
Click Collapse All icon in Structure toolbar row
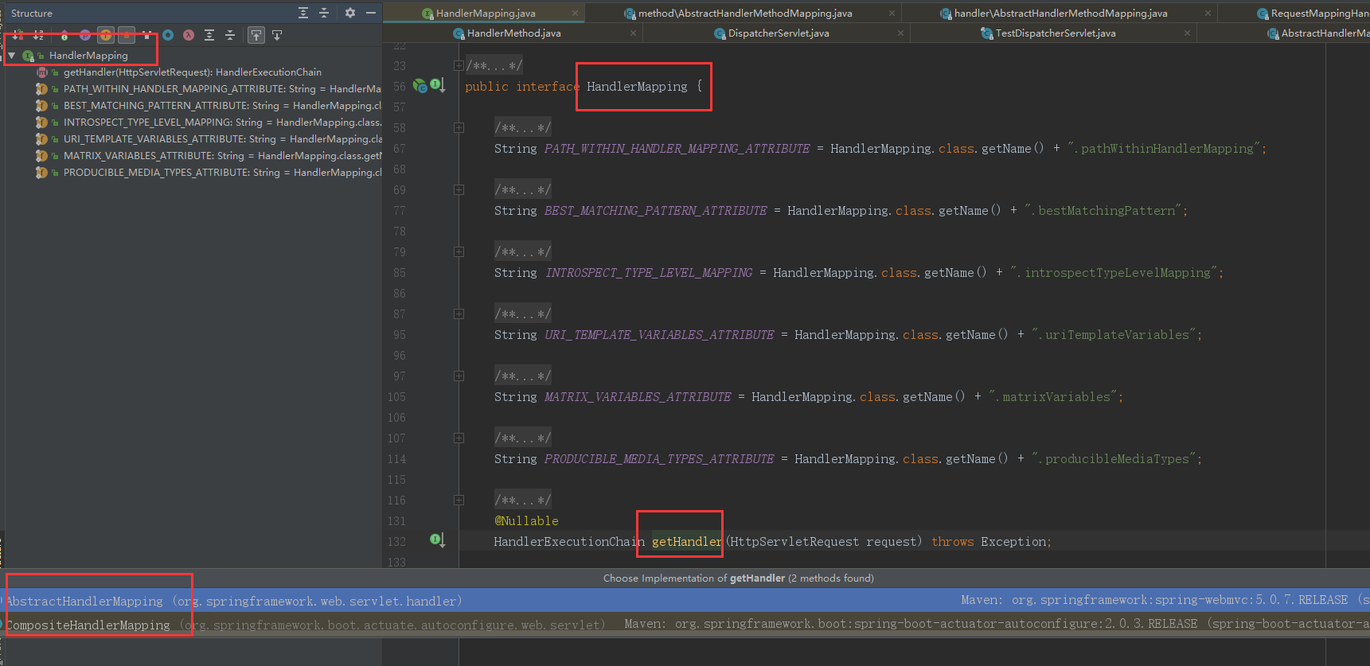tap(230, 35)
